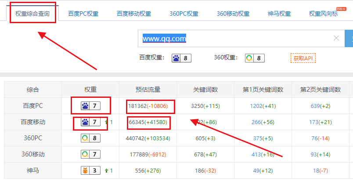Click the 360PC row label
The image size is (353, 180).
[33, 138]
